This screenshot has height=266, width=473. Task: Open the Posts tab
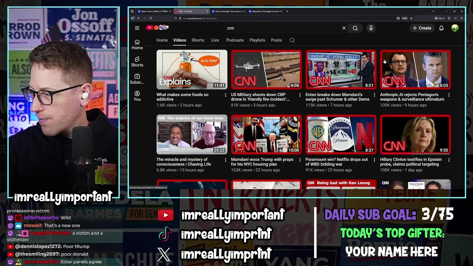pyautogui.click(x=276, y=40)
